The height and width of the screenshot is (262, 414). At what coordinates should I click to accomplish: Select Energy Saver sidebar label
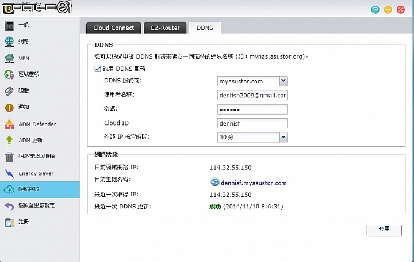click(36, 174)
